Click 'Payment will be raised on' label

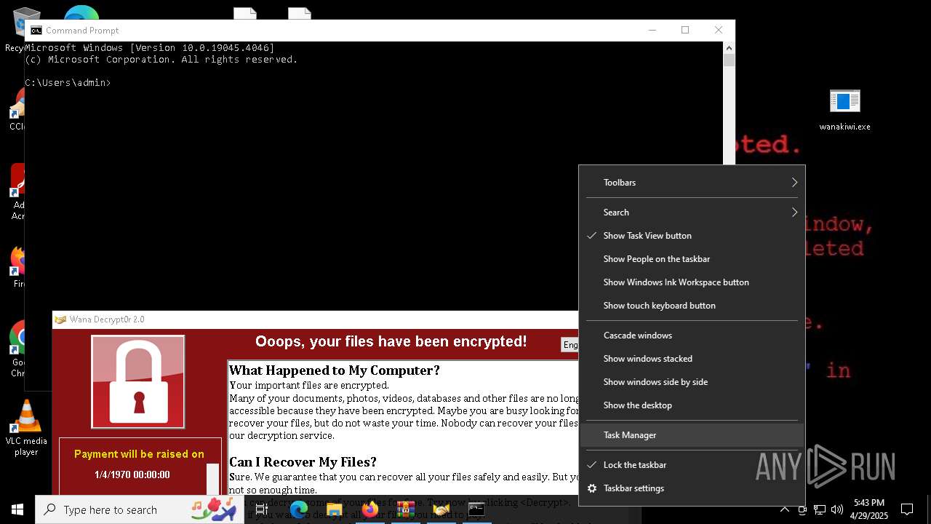139,454
